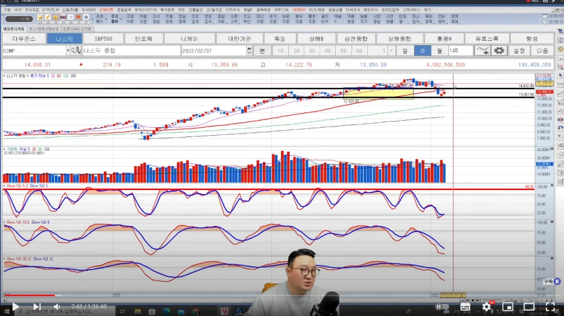Screen dimensions: 564x316
Task: Choose the 30 minute interval button
Action: coord(312,51)
